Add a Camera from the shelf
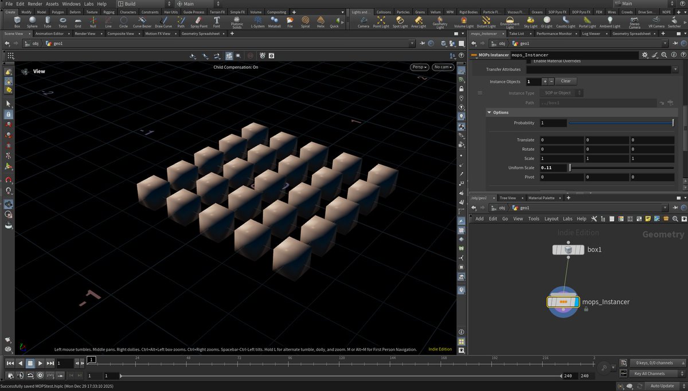 point(363,22)
